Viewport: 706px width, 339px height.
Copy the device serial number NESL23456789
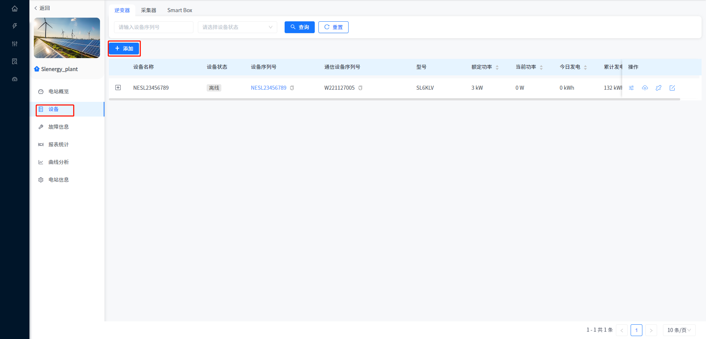click(292, 88)
